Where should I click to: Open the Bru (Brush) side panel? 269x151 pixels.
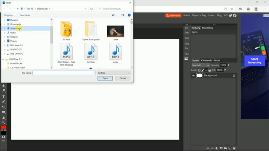[x=187, y=38]
